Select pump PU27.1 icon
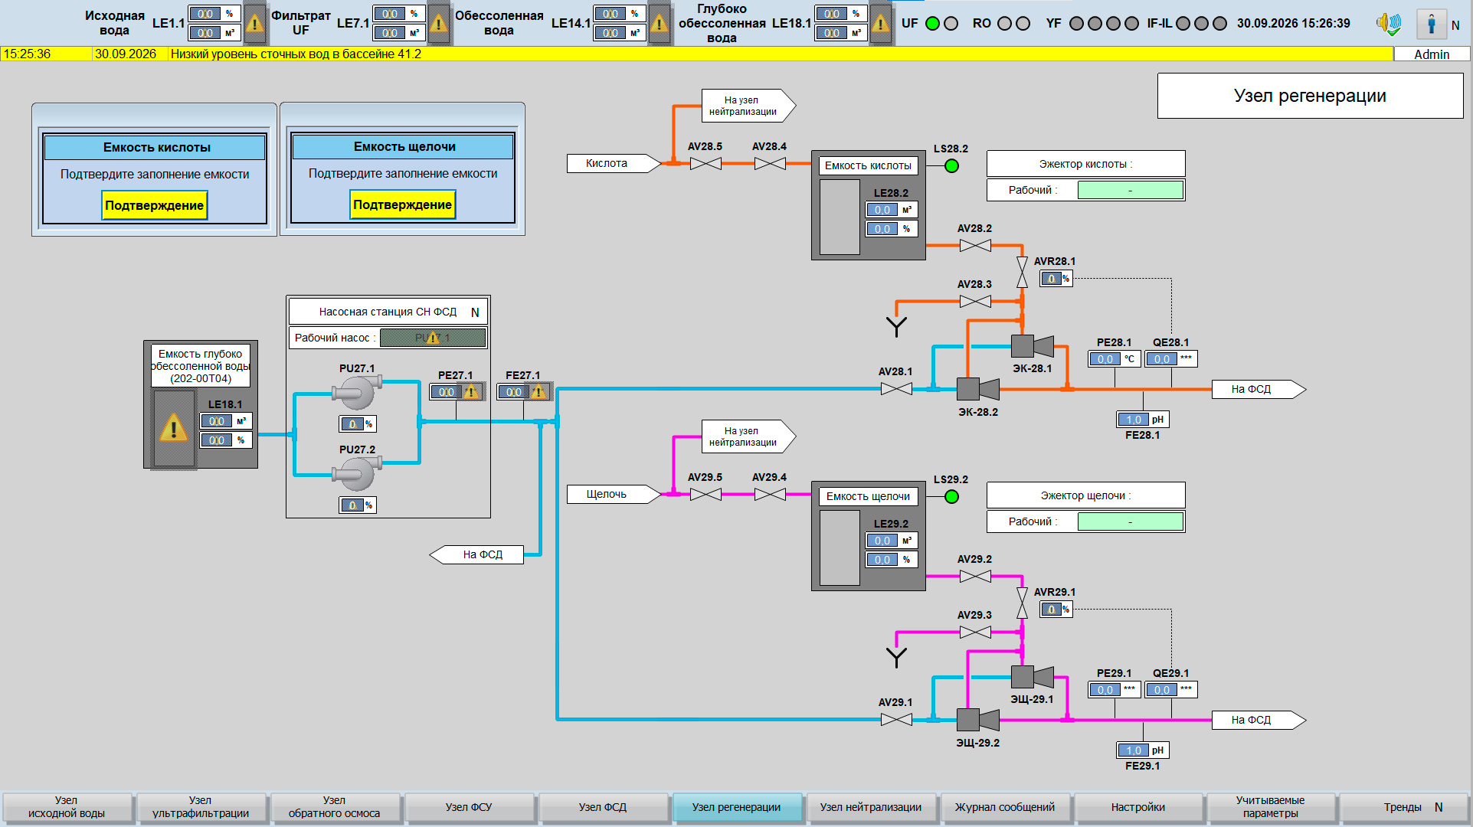This screenshot has width=1473, height=827. (x=356, y=393)
